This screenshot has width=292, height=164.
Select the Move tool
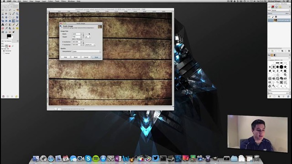[x=6, y=17]
